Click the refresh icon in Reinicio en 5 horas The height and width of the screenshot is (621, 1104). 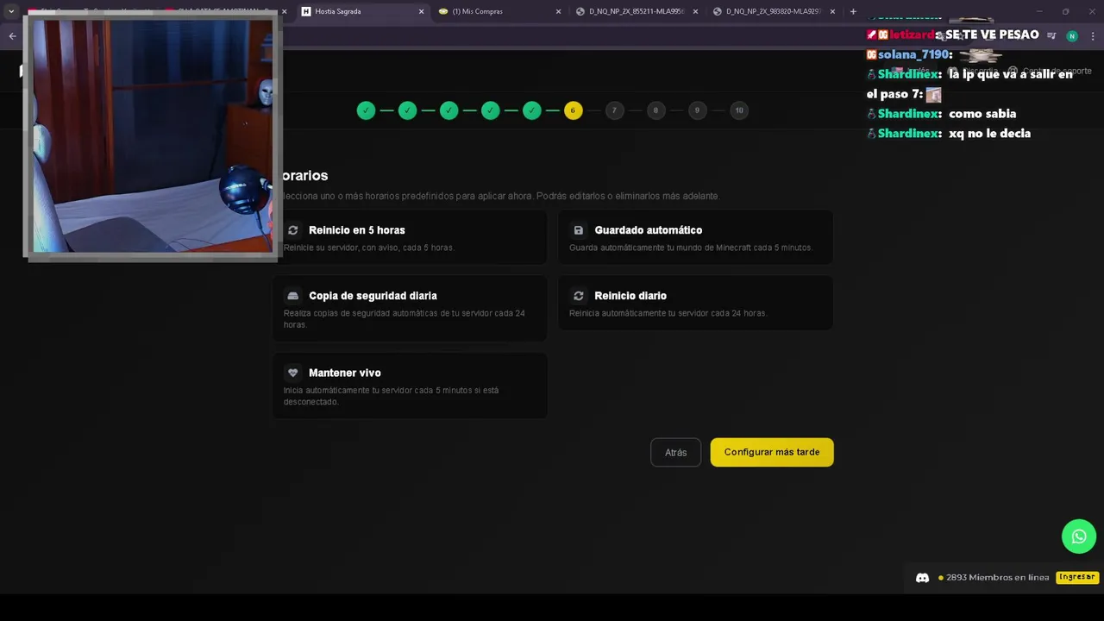pyautogui.click(x=293, y=230)
